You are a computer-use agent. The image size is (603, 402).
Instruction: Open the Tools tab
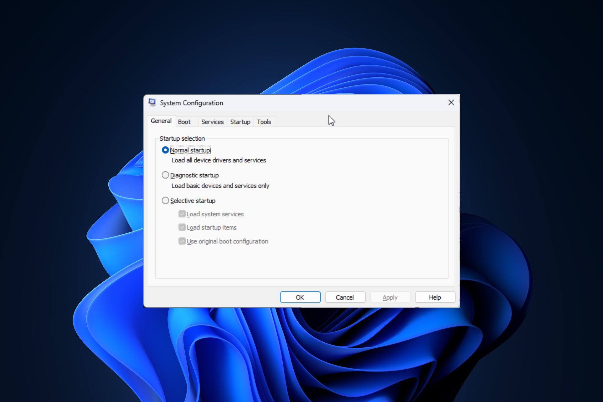(x=263, y=122)
